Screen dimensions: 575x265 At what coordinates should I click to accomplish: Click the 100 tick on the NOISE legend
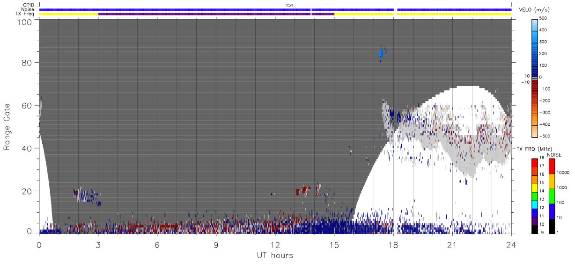click(x=561, y=202)
